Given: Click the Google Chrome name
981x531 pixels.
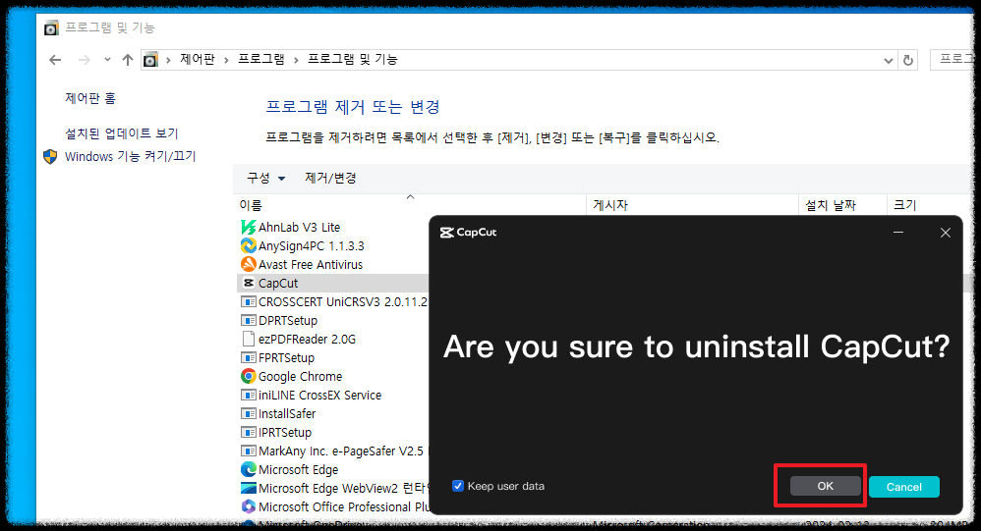Looking at the screenshot, I should click(x=301, y=376).
